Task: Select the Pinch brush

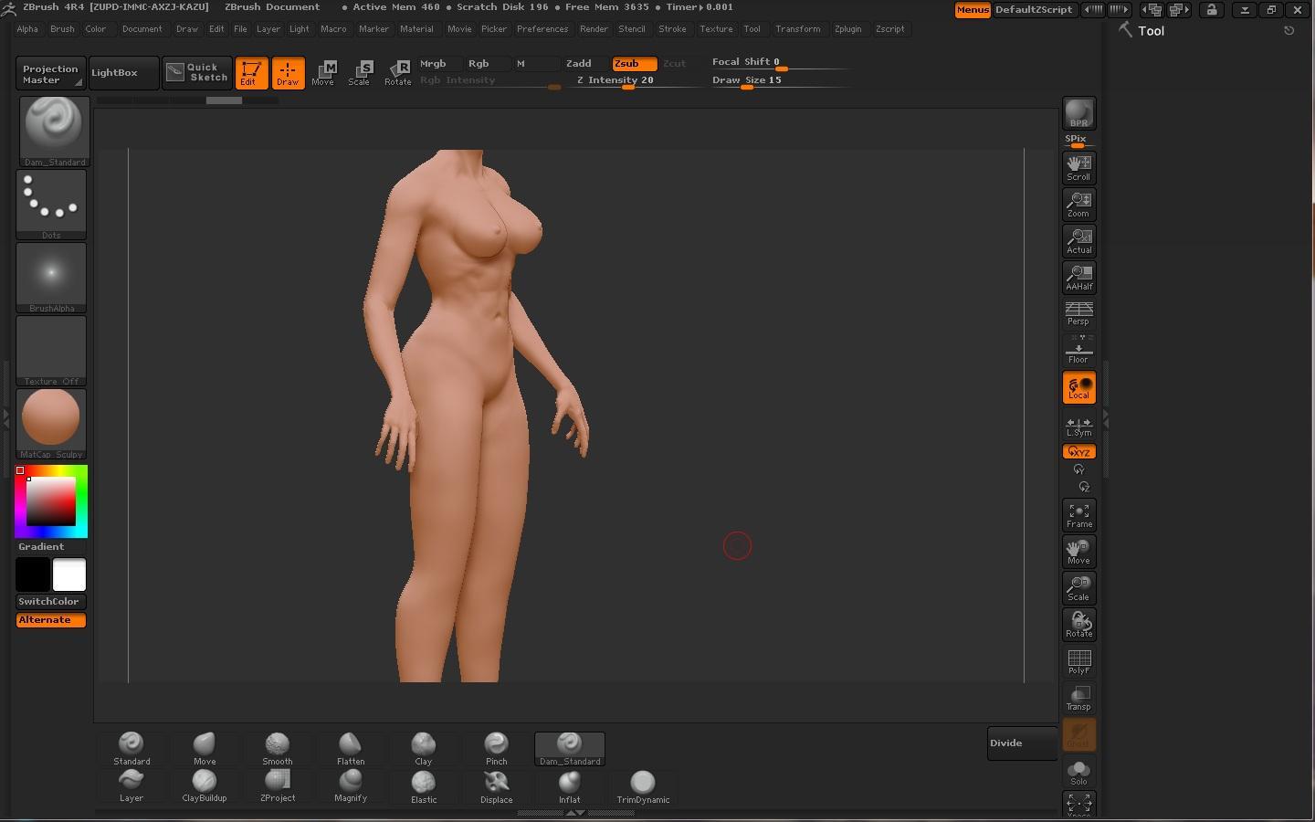Action: click(496, 749)
